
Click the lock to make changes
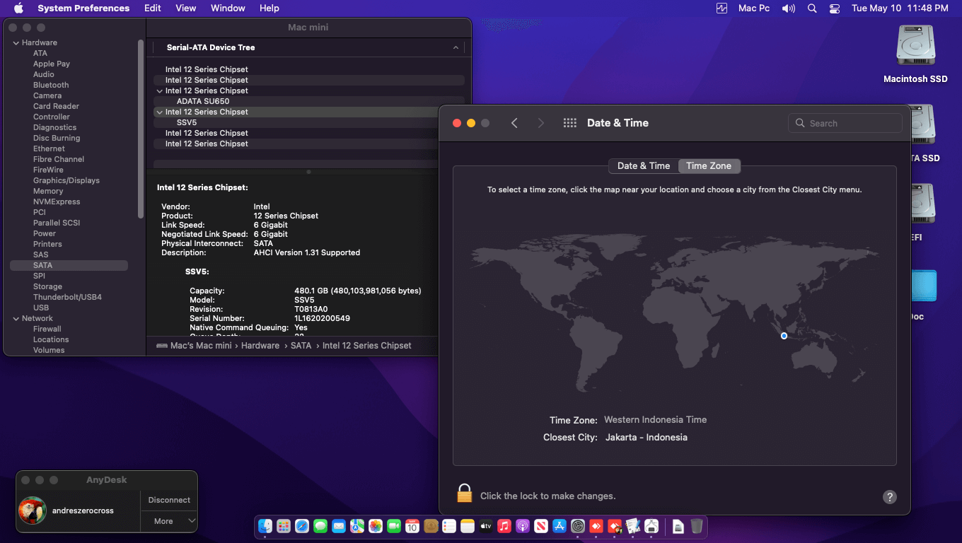pos(464,493)
